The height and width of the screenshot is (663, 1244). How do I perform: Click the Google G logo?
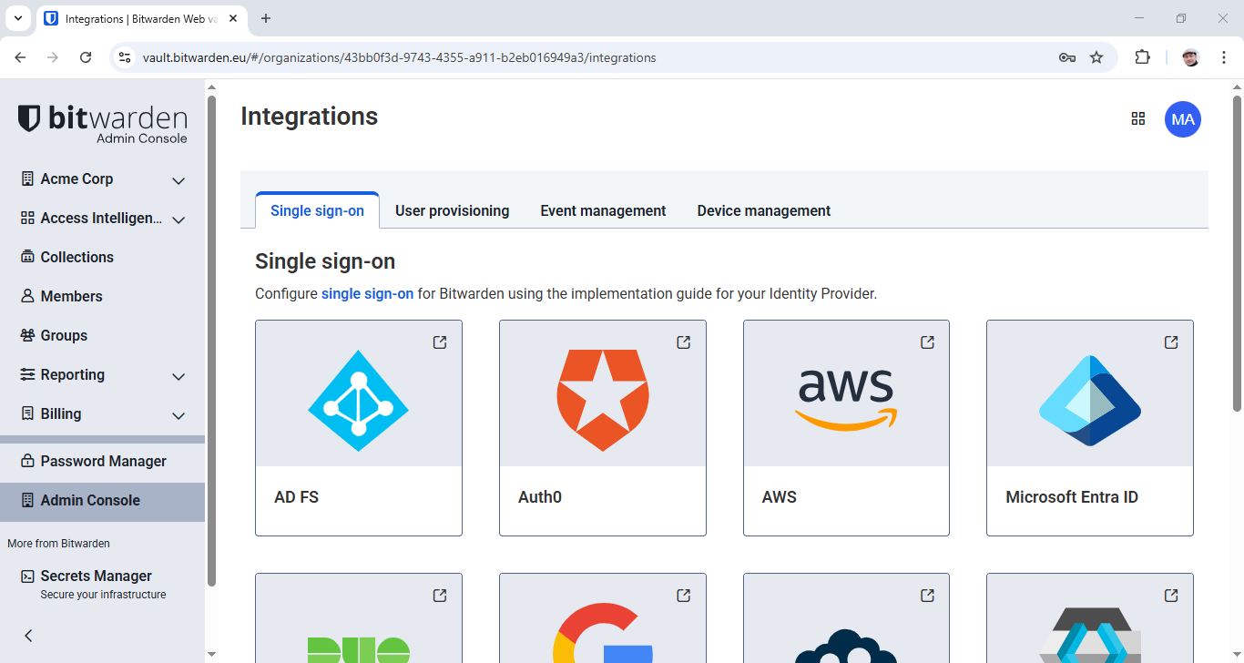(602, 633)
